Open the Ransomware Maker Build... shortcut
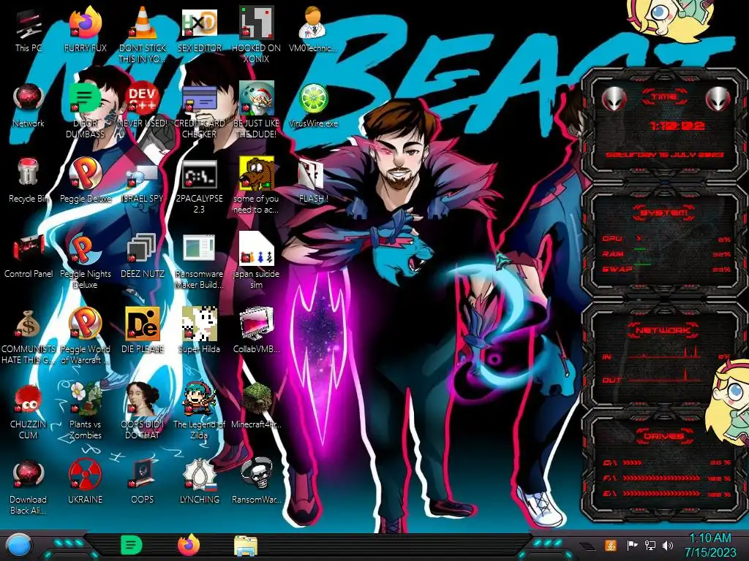The image size is (749, 561). pyautogui.click(x=200, y=262)
